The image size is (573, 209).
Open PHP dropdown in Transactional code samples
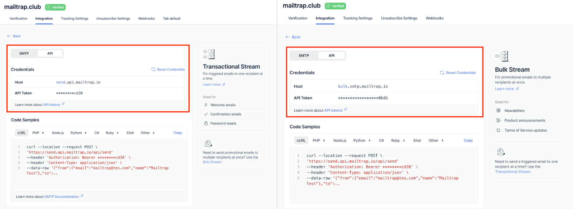pos(38,133)
